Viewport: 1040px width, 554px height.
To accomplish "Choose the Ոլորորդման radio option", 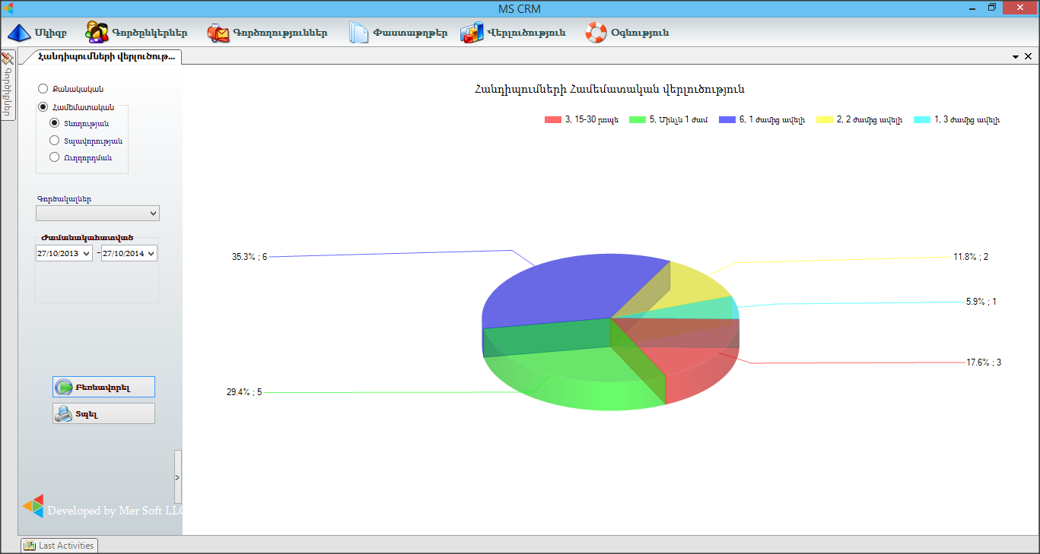I will (x=54, y=157).
